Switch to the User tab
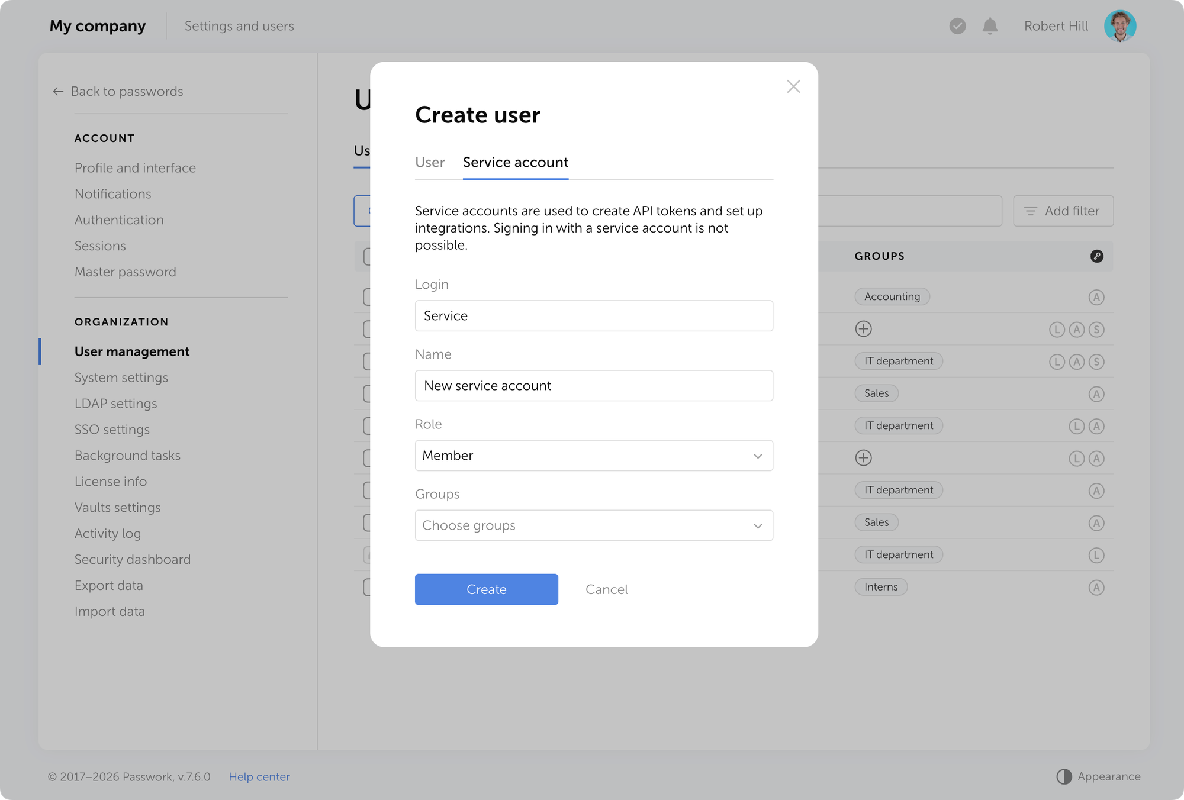Image resolution: width=1184 pixels, height=800 pixels. click(430, 162)
